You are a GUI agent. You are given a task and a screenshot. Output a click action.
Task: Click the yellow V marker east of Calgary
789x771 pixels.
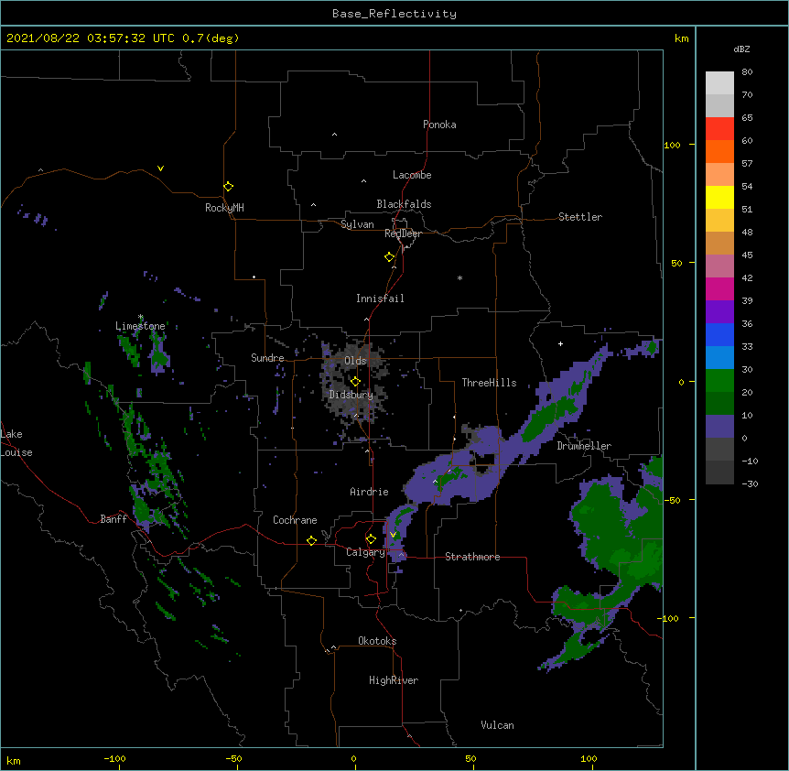tap(393, 535)
